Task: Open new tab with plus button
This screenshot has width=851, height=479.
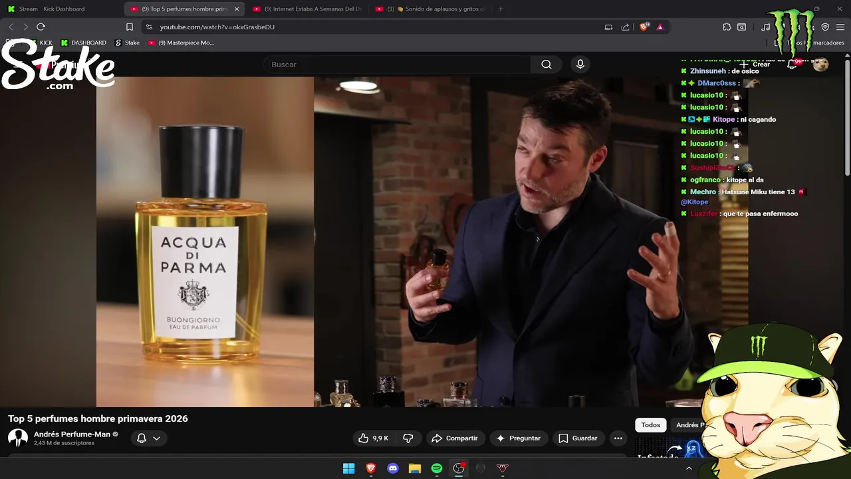Action: coord(501,9)
